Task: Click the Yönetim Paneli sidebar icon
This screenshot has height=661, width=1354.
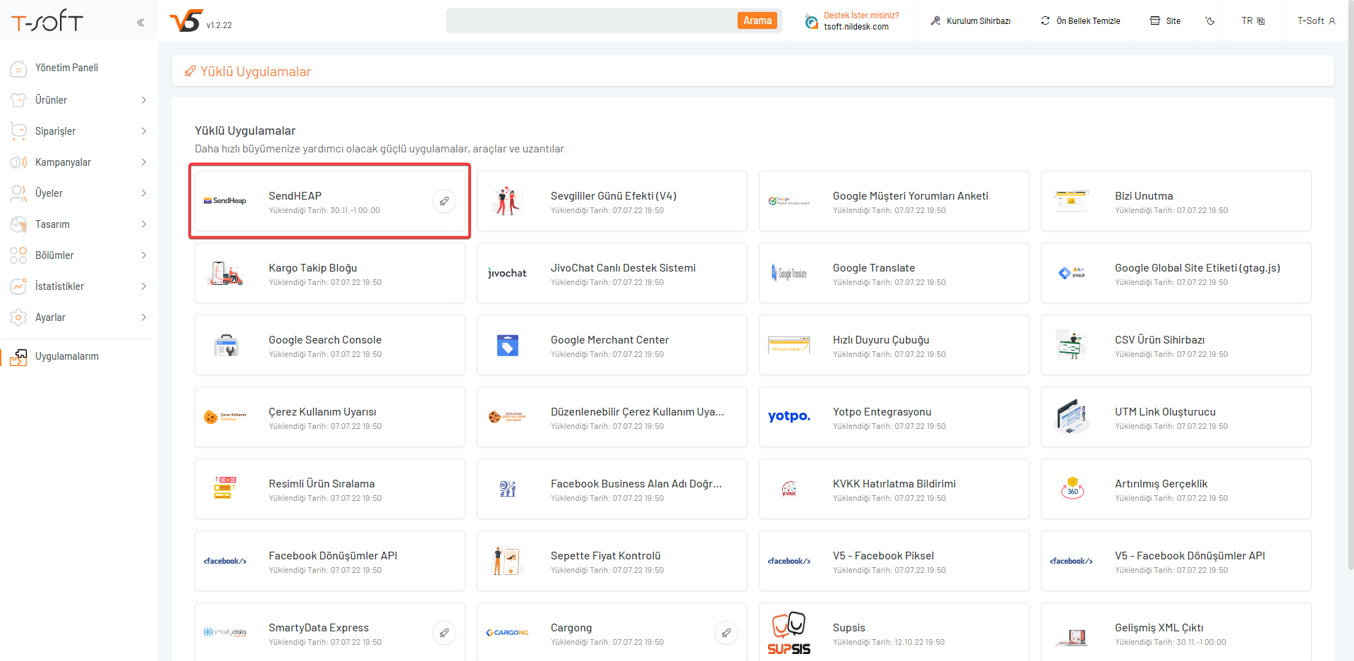Action: pos(18,68)
